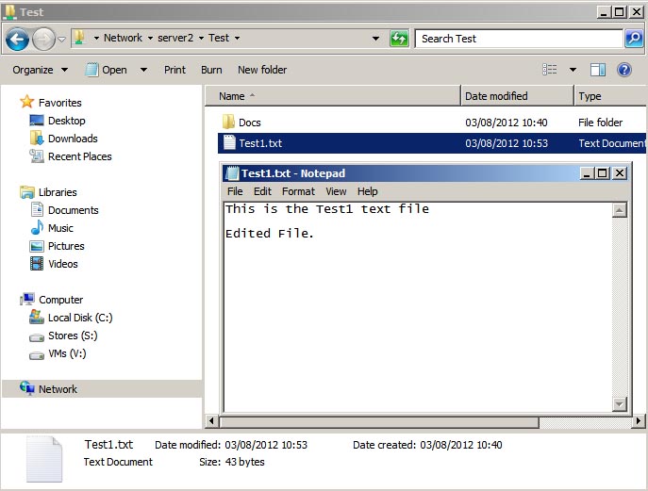This screenshot has height=491, width=648.
Task: Click Burn in the toolbar
Action: [x=211, y=70]
